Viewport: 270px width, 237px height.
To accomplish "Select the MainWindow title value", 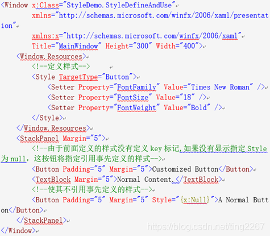I will (x=78, y=46).
